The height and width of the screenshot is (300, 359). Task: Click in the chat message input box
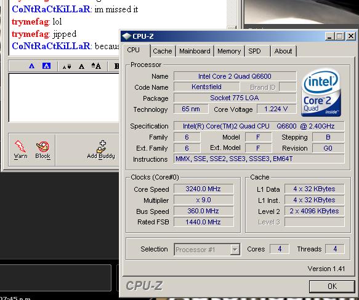click(64, 98)
